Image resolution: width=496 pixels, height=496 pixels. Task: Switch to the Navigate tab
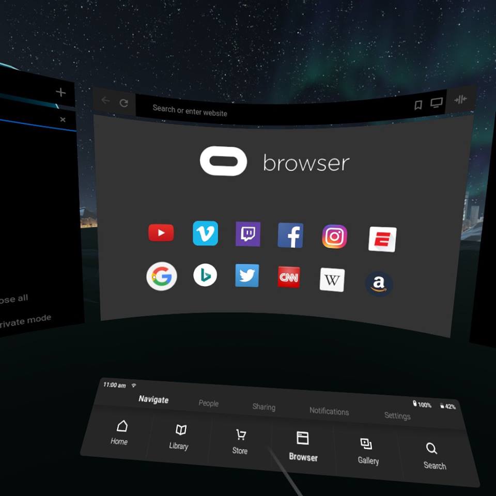point(153,399)
